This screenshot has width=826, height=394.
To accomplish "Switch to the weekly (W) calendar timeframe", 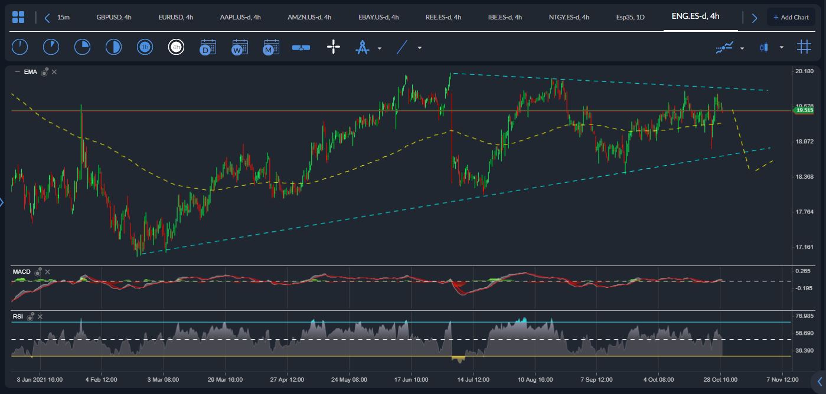I will pyautogui.click(x=239, y=47).
